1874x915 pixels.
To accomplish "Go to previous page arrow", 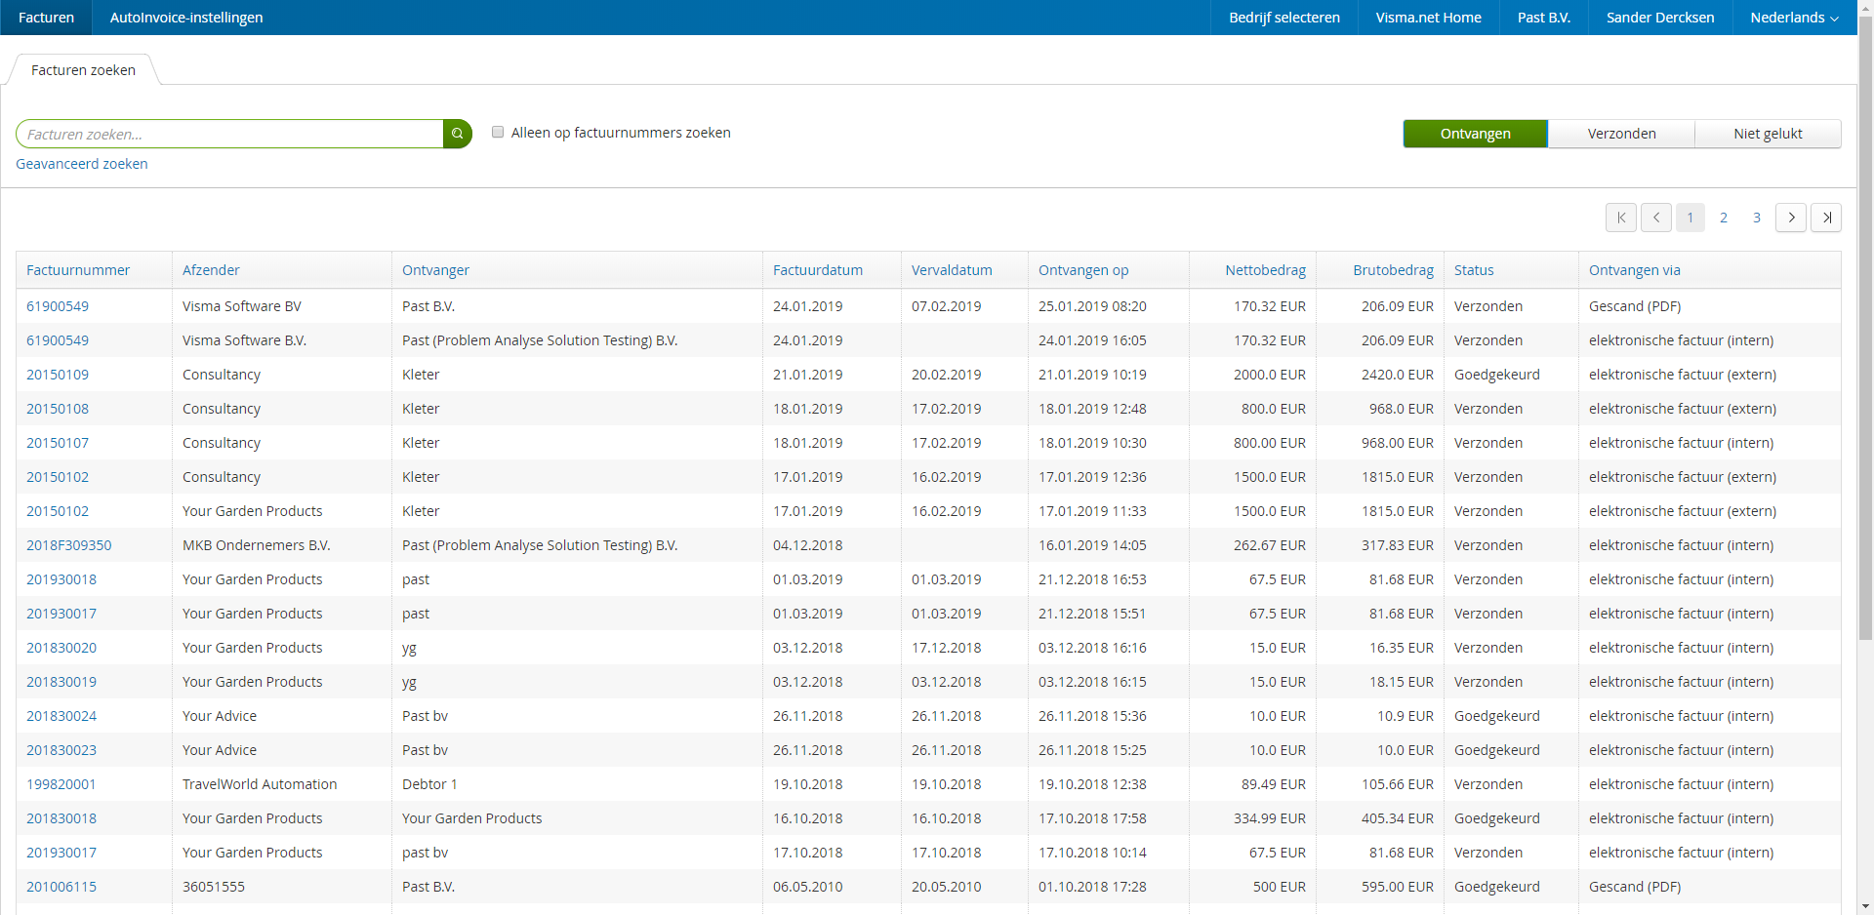I will (x=1656, y=218).
